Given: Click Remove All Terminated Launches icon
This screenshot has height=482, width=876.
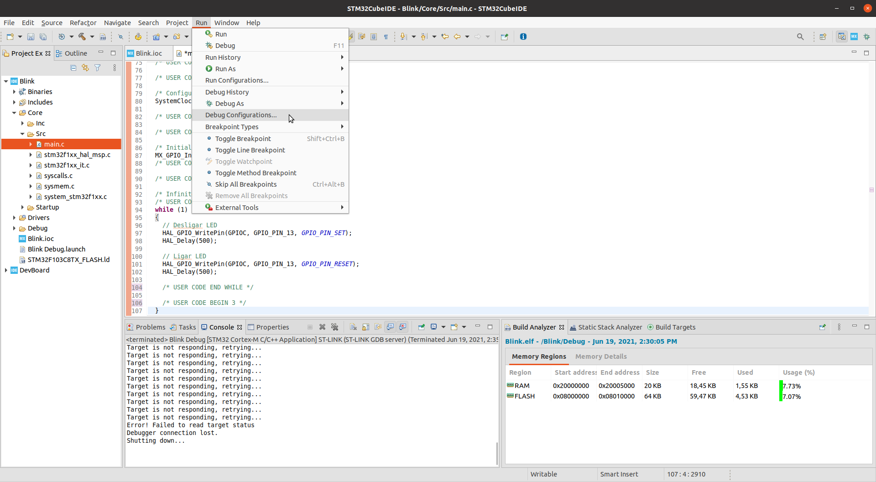Looking at the screenshot, I should (334, 327).
